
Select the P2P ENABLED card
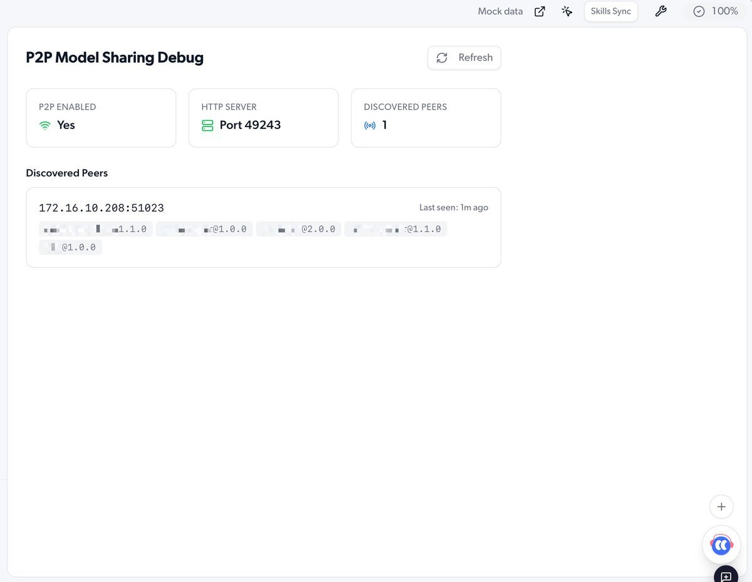(101, 118)
